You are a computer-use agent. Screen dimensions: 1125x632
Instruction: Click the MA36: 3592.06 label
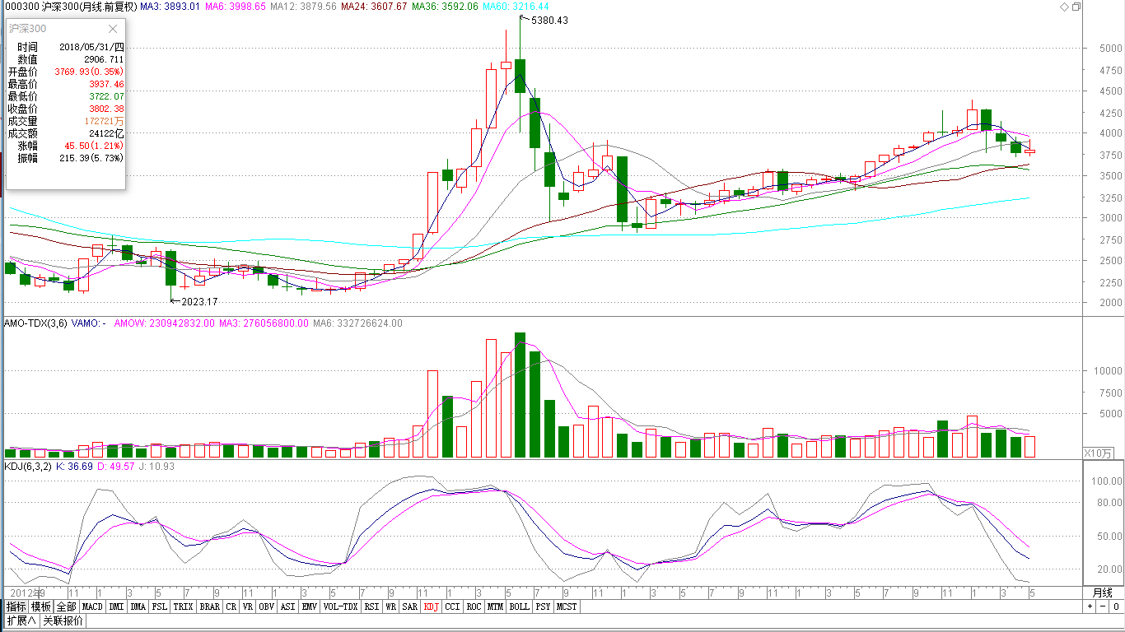point(446,7)
